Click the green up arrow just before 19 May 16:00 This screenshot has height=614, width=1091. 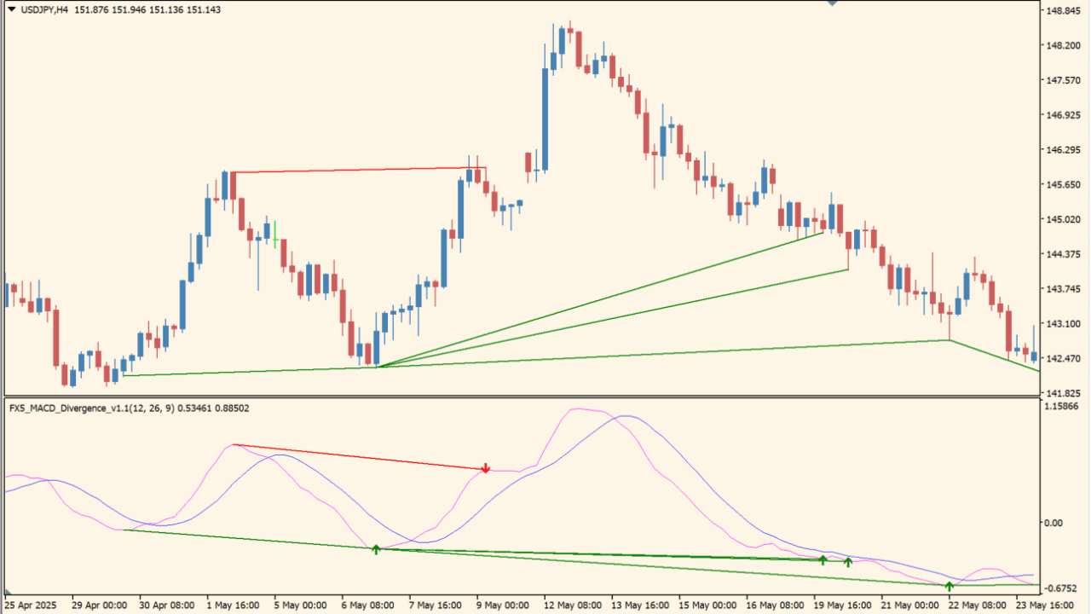[x=823, y=560]
